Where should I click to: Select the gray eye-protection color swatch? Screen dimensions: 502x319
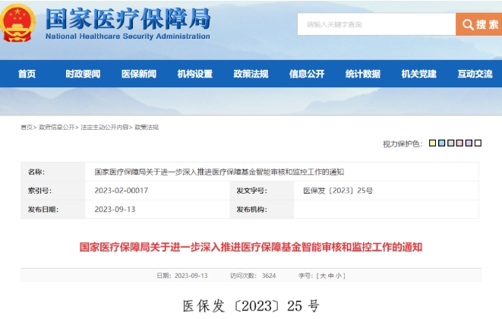pyautogui.click(x=450, y=143)
